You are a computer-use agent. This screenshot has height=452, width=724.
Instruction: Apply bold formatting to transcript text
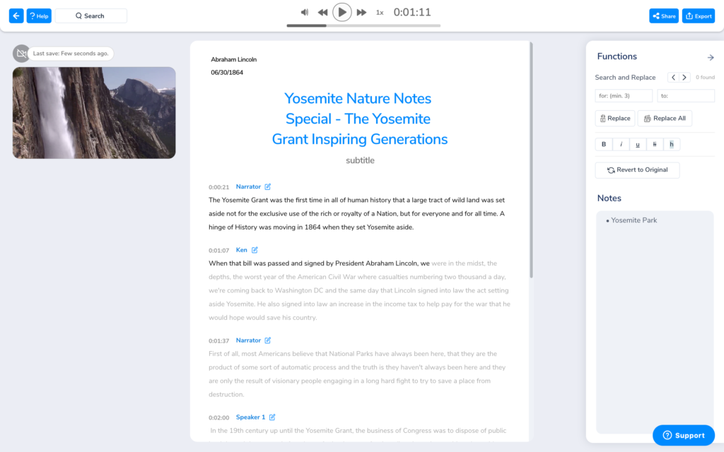[x=603, y=144]
